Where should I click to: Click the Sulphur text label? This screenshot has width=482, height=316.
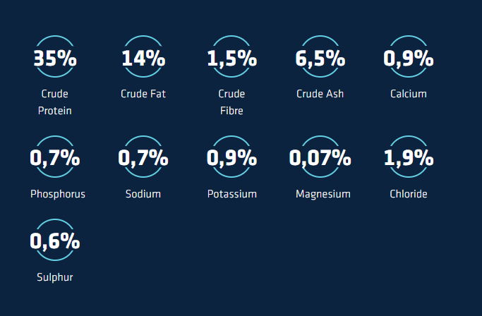55,277
